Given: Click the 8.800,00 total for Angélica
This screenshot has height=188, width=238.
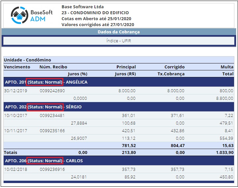Looking at the screenshot, I should (x=224, y=98).
